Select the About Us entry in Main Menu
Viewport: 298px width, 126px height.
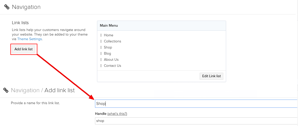pyautogui.click(x=111, y=59)
